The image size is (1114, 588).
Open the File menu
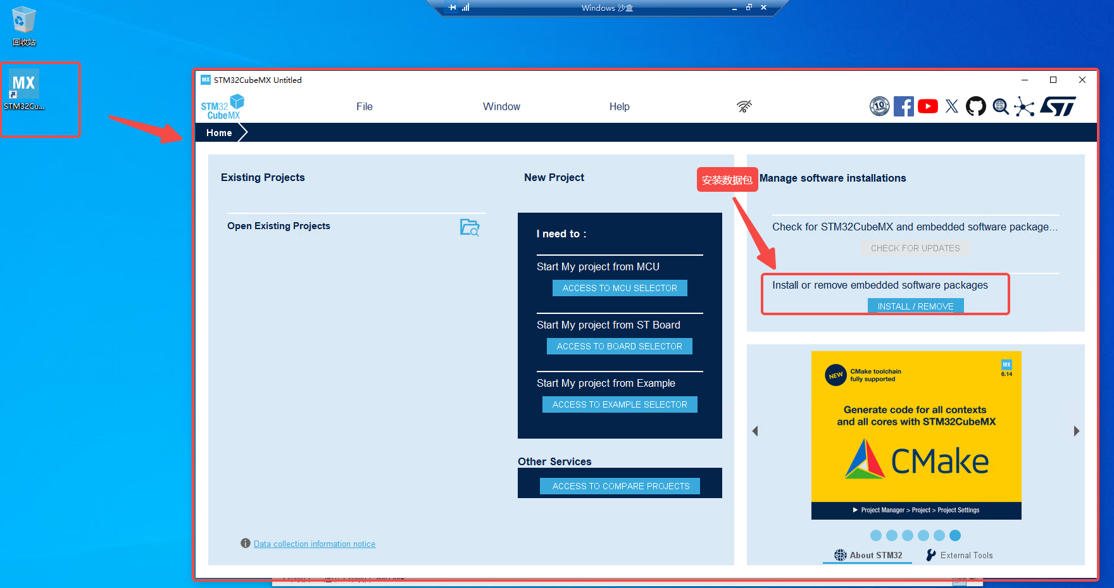click(364, 107)
